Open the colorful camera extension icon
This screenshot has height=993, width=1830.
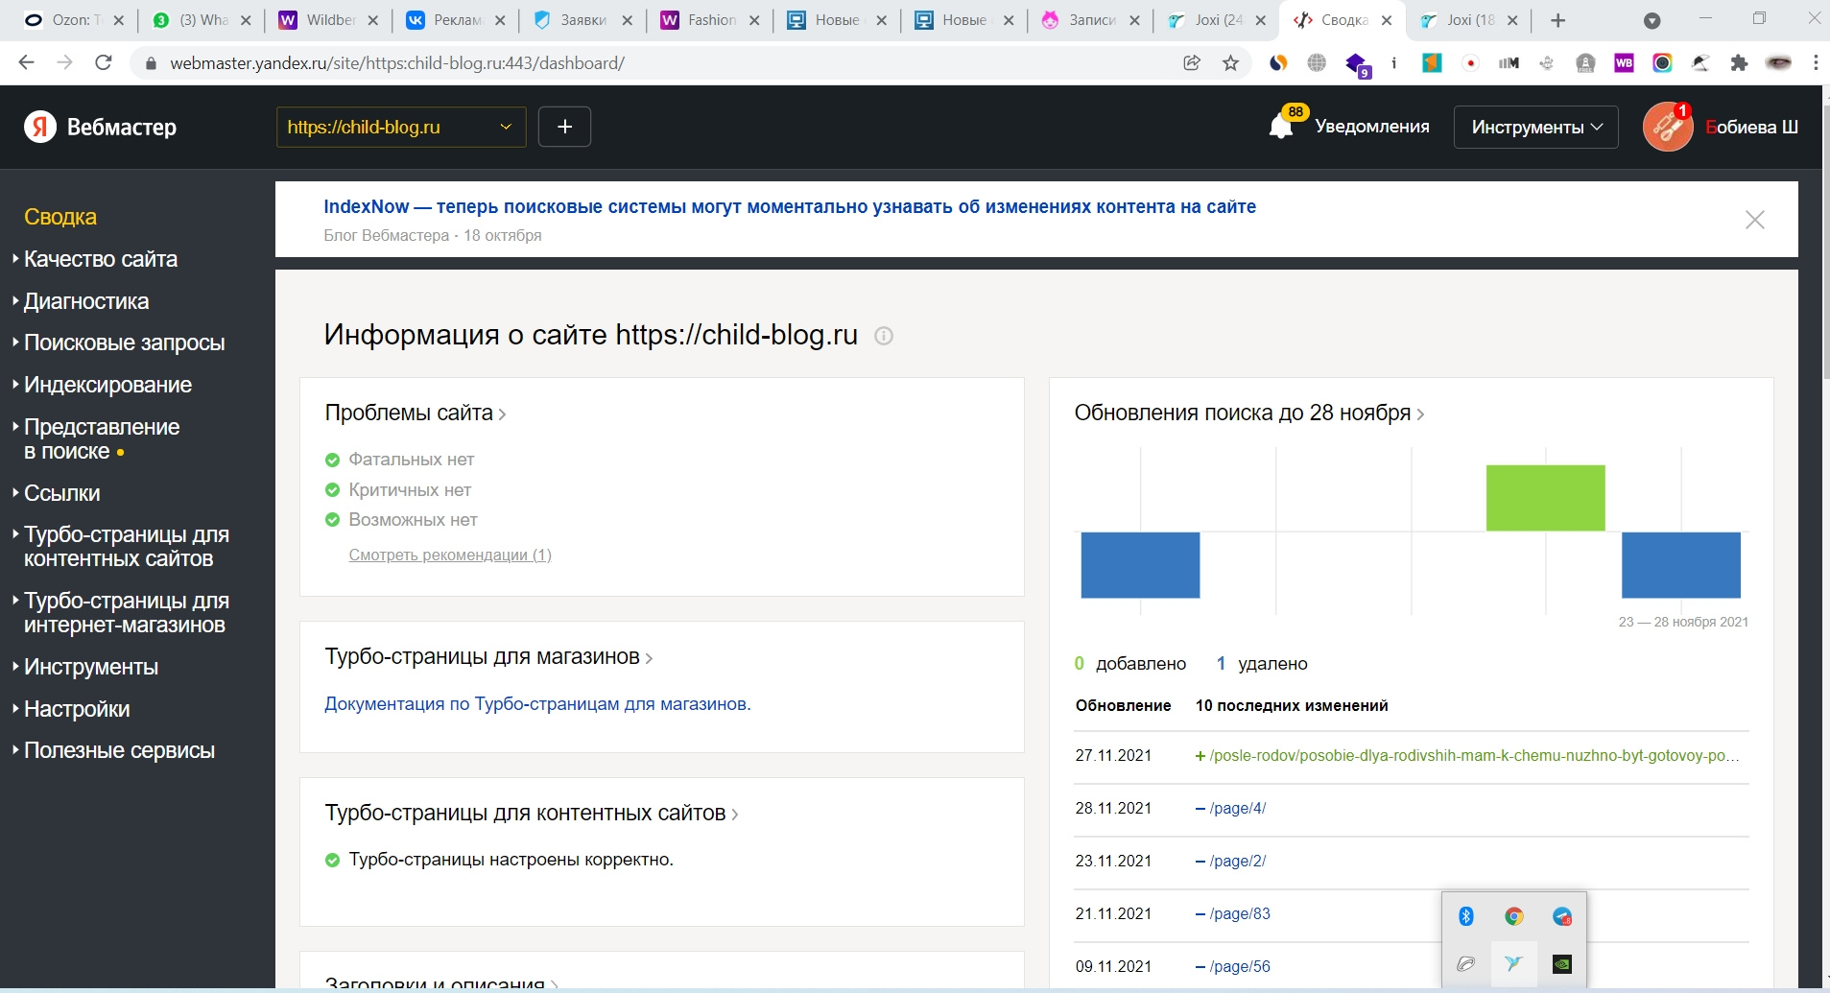(x=1662, y=62)
